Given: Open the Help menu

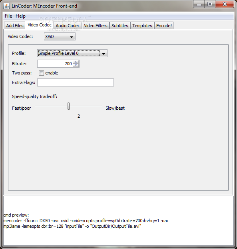Looking at the screenshot, I should (x=20, y=16).
